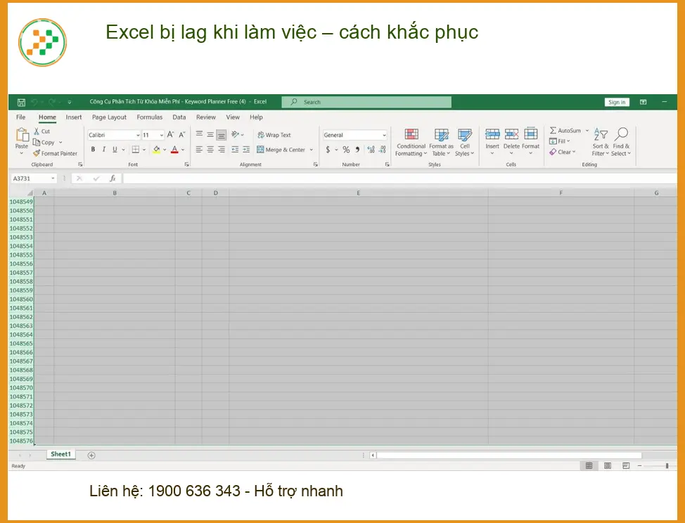Apply yellow Fill Color bucket
685x523 pixels.
[156, 149]
